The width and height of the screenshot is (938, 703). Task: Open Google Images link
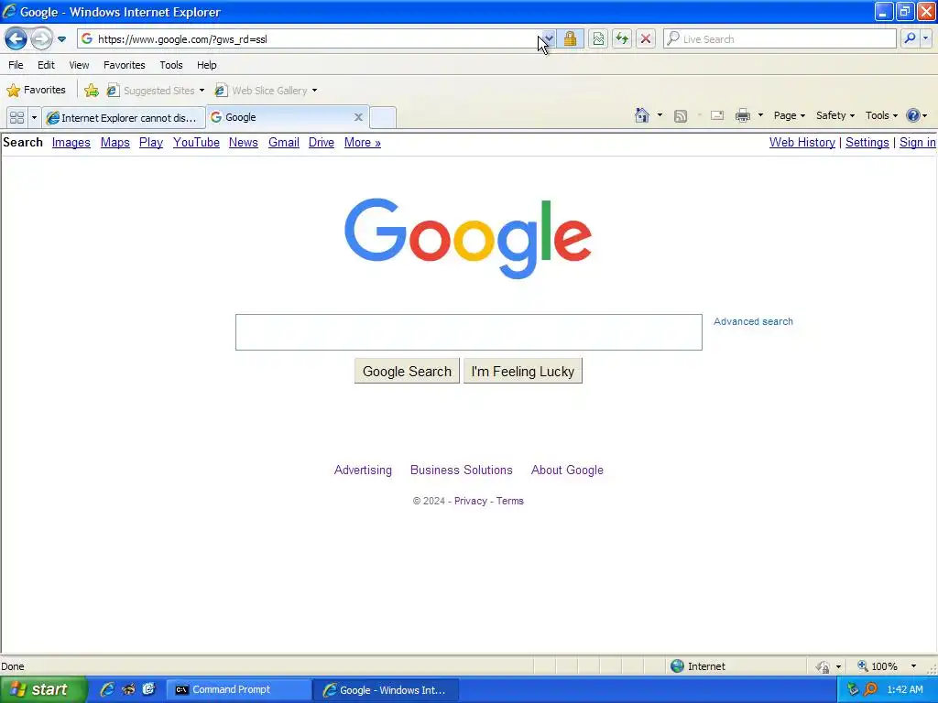[71, 142]
